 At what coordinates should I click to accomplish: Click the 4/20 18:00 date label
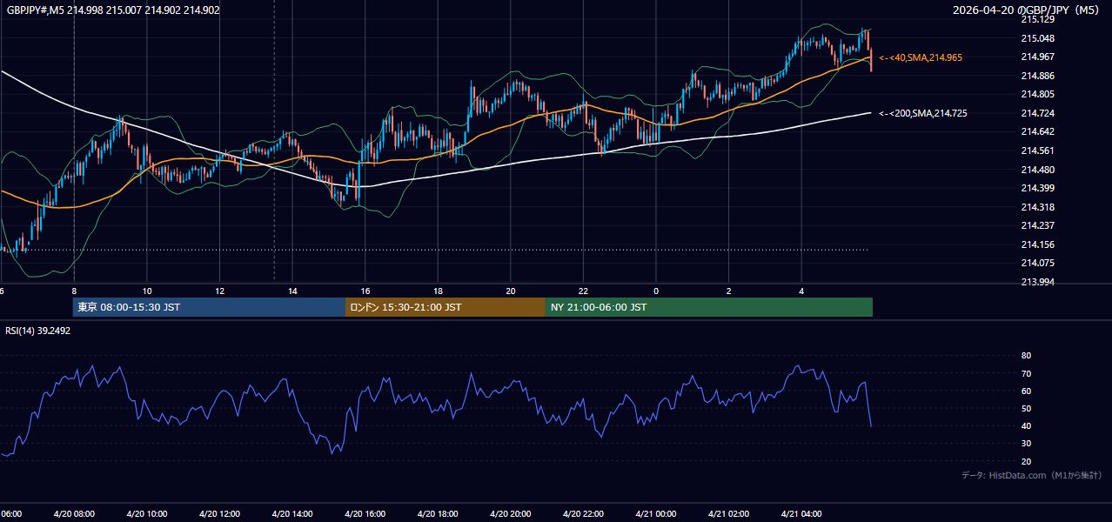click(438, 514)
